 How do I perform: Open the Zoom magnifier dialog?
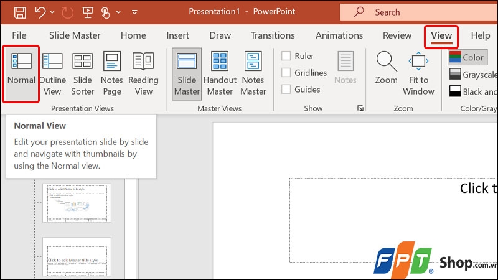click(x=386, y=67)
